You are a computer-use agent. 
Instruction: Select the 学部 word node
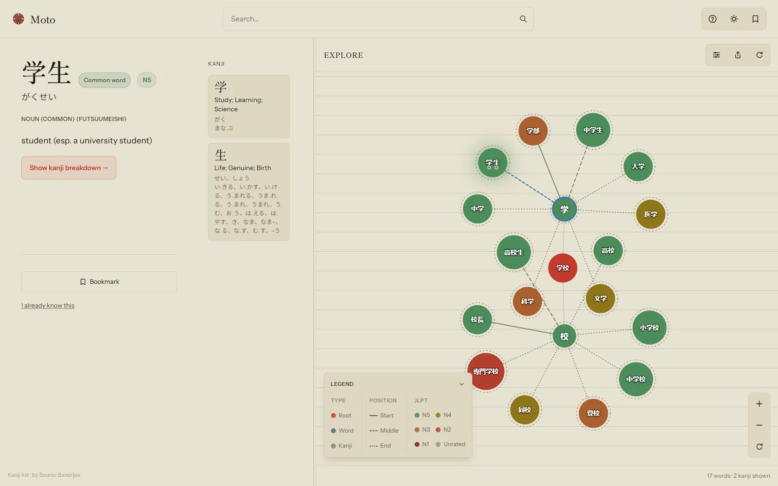(533, 131)
